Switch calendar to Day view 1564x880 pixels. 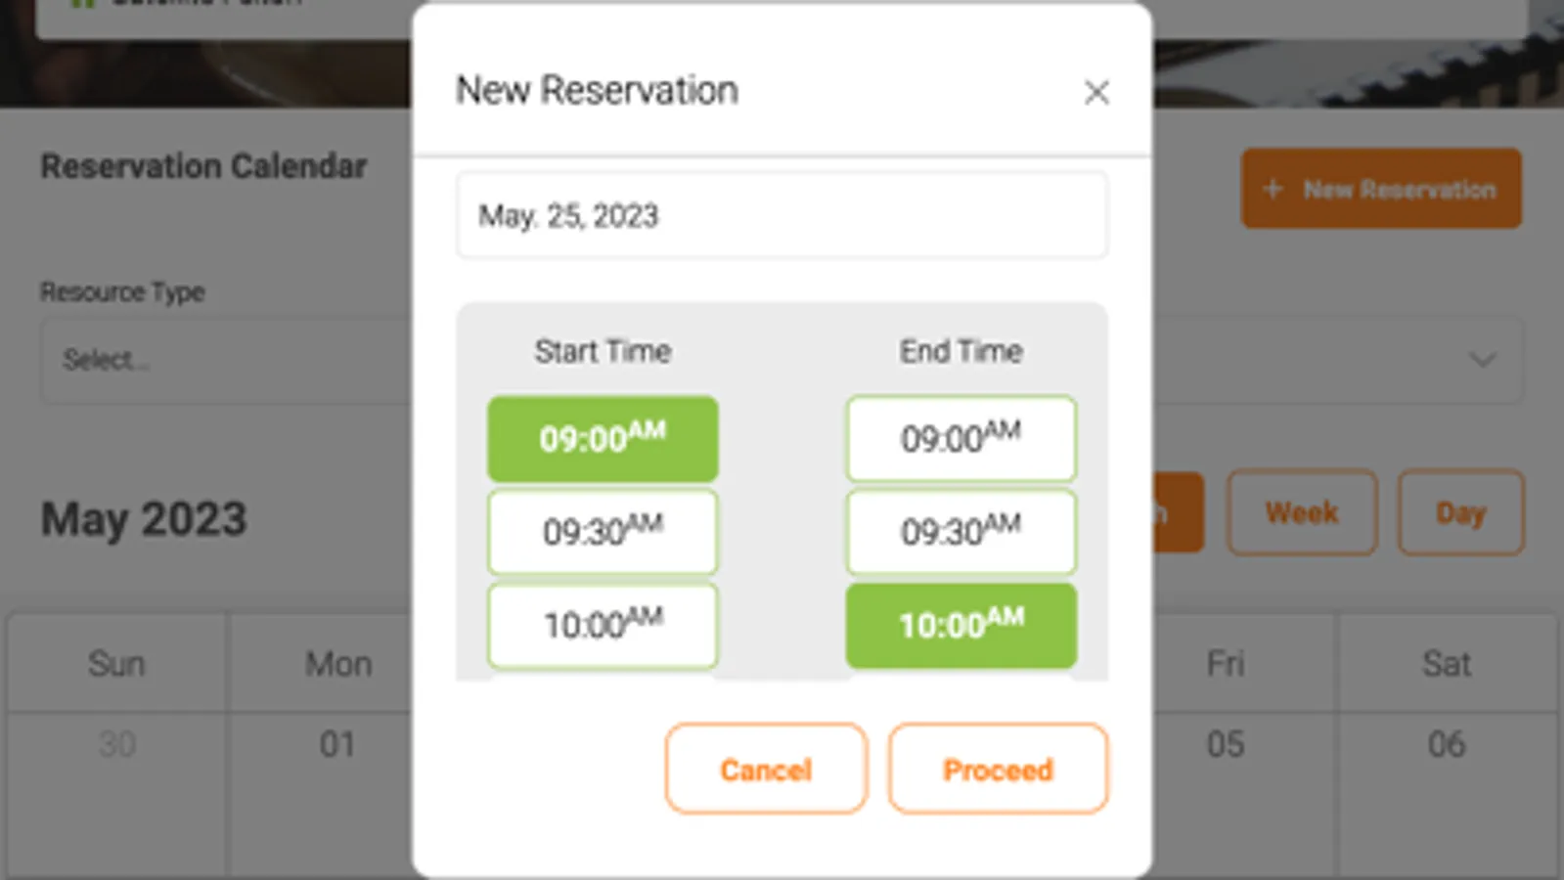(1460, 512)
